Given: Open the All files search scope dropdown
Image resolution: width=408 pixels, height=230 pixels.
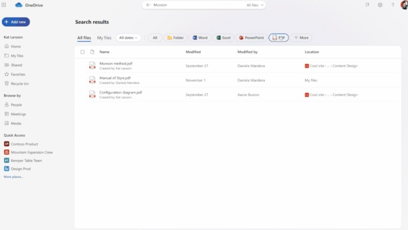Looking at the screenshot, I should pyautogui.click(x=255, y=5).
